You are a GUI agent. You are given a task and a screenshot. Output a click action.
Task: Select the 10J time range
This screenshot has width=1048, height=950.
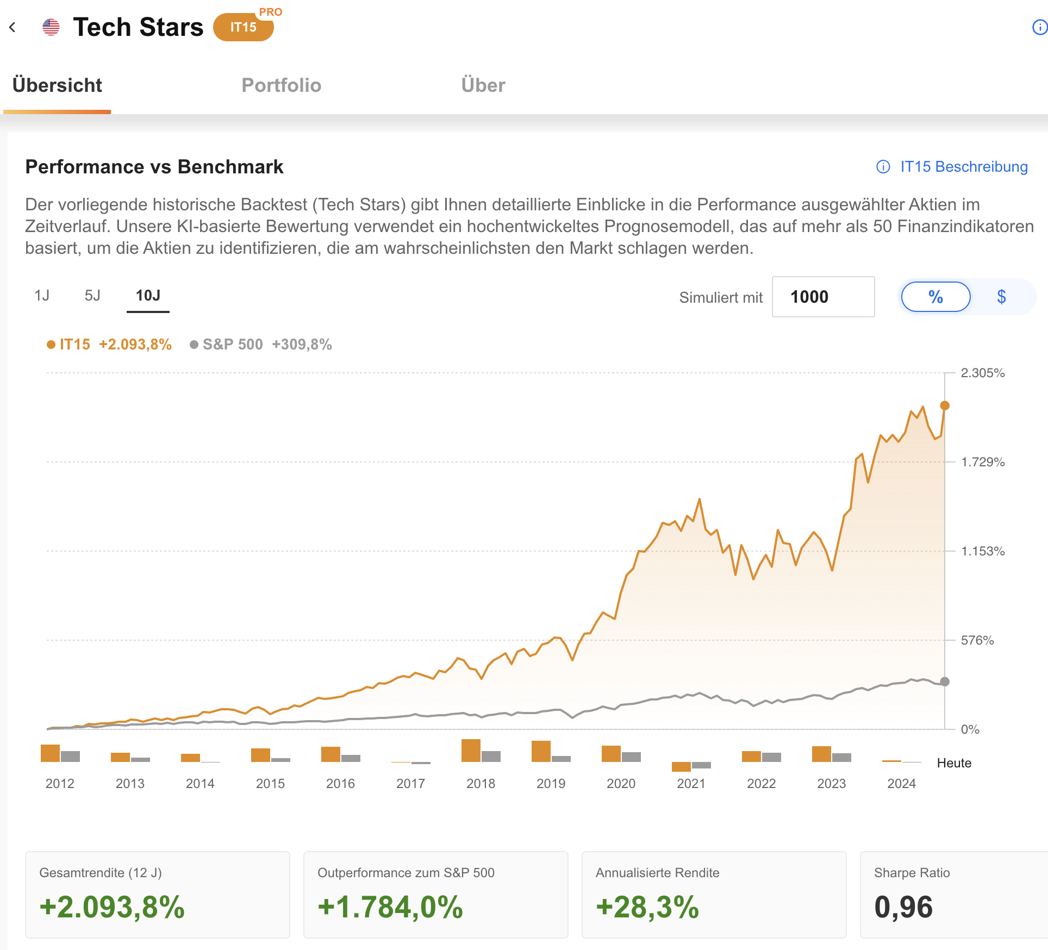(147, 295)
